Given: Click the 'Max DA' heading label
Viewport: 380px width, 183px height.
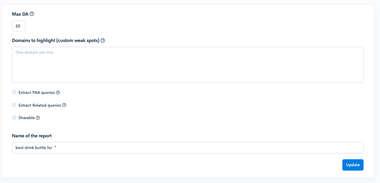Looking at the screenshot, I should click(x=20, y=14).
